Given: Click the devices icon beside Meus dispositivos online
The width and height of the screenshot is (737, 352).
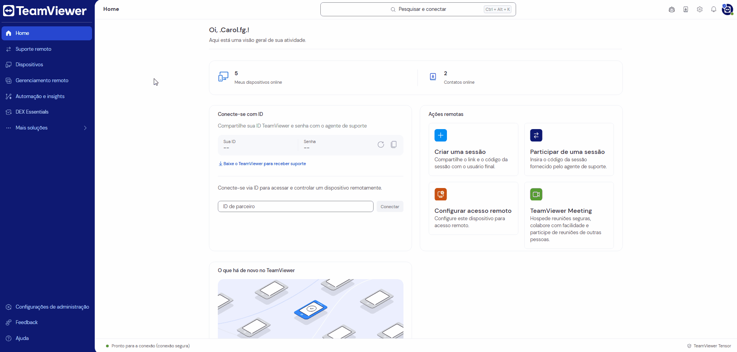Looking at the screenshot, I should coord(223,77).
